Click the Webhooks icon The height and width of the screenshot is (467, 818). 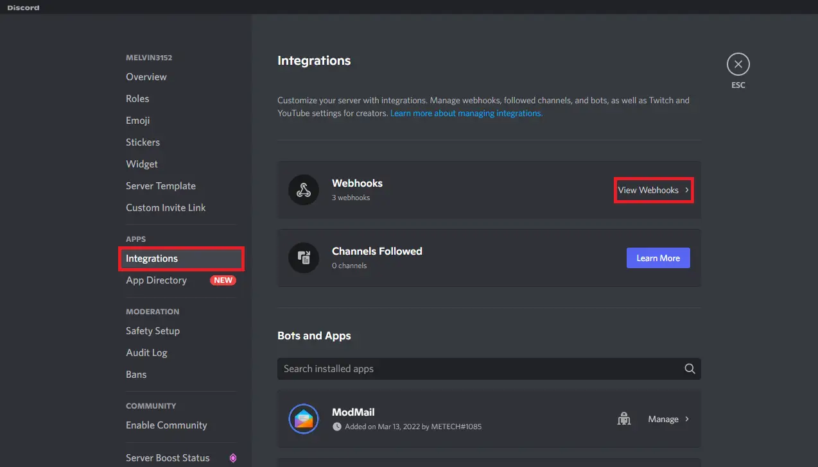pyautogui.click(x=304, y=190)
